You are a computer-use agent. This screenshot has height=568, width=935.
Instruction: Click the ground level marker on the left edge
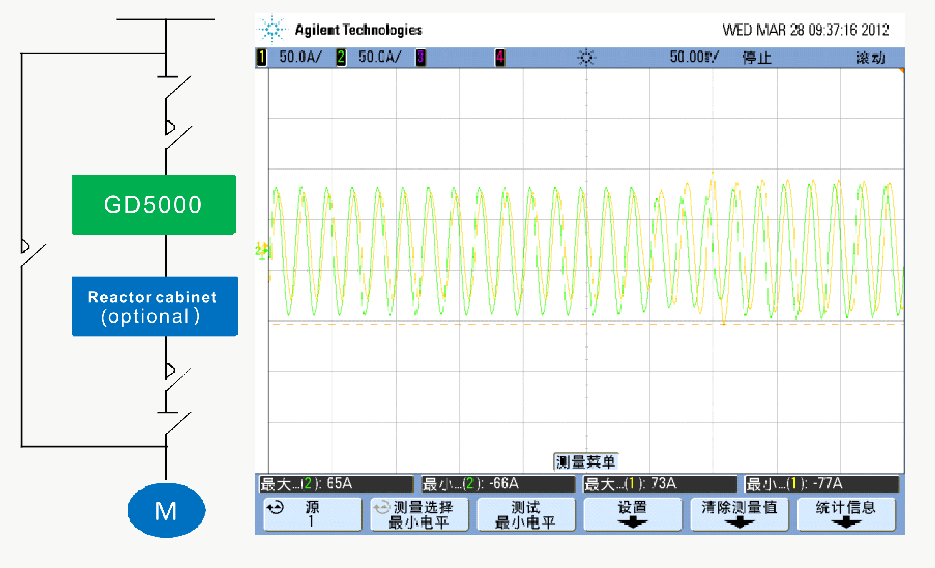tap(262, 251)
